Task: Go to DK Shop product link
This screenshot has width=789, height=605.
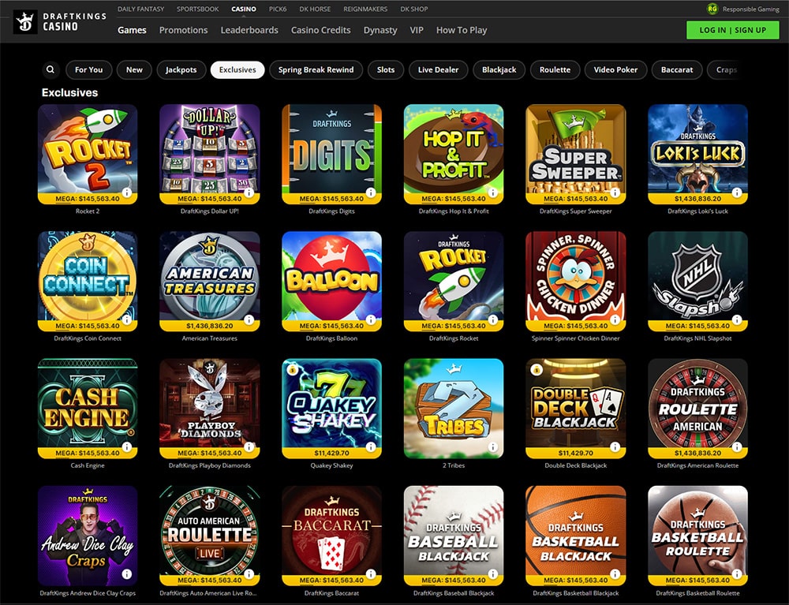Action: [x=414, y=9]
